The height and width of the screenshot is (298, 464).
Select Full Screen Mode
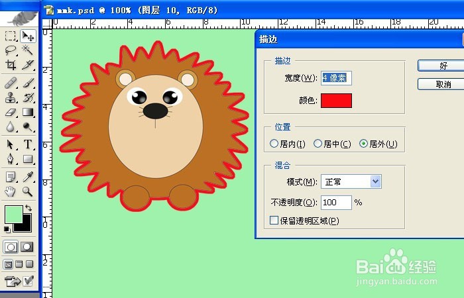click(30, 264)
